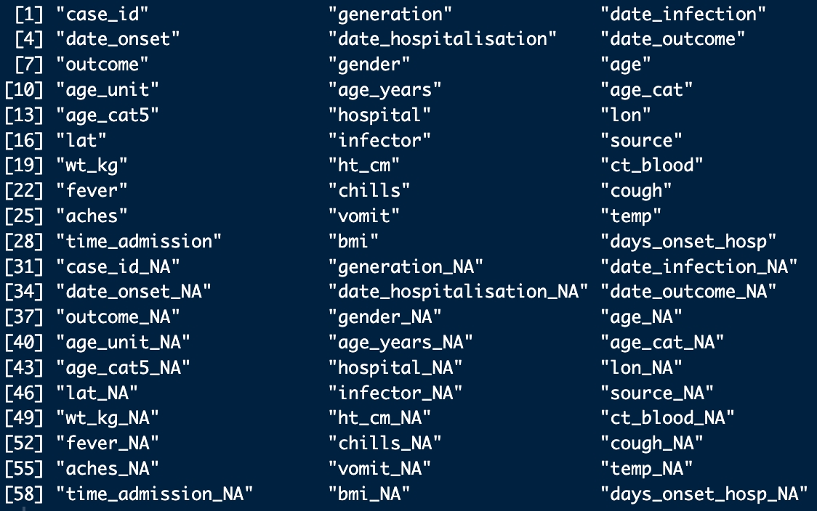Click on "days_onset_hosp" text

pos(688,241)
